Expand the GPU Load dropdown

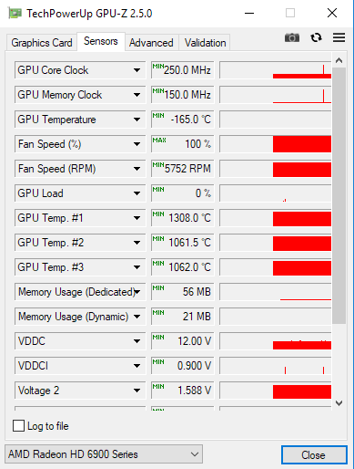tap(80, 193)
